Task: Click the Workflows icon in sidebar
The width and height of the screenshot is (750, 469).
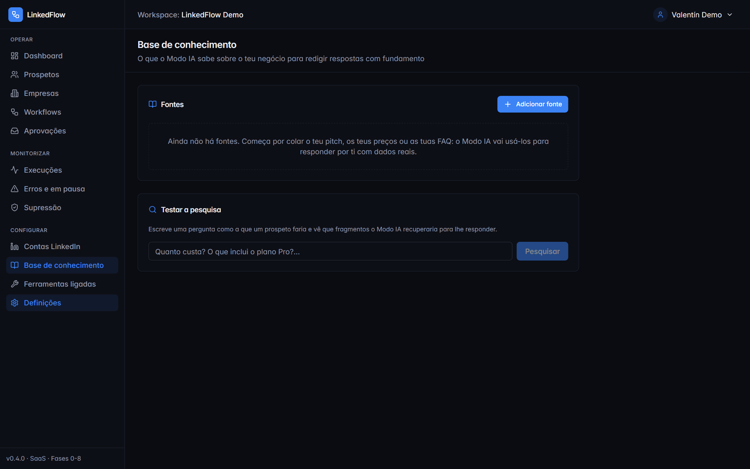Action: 15,112
